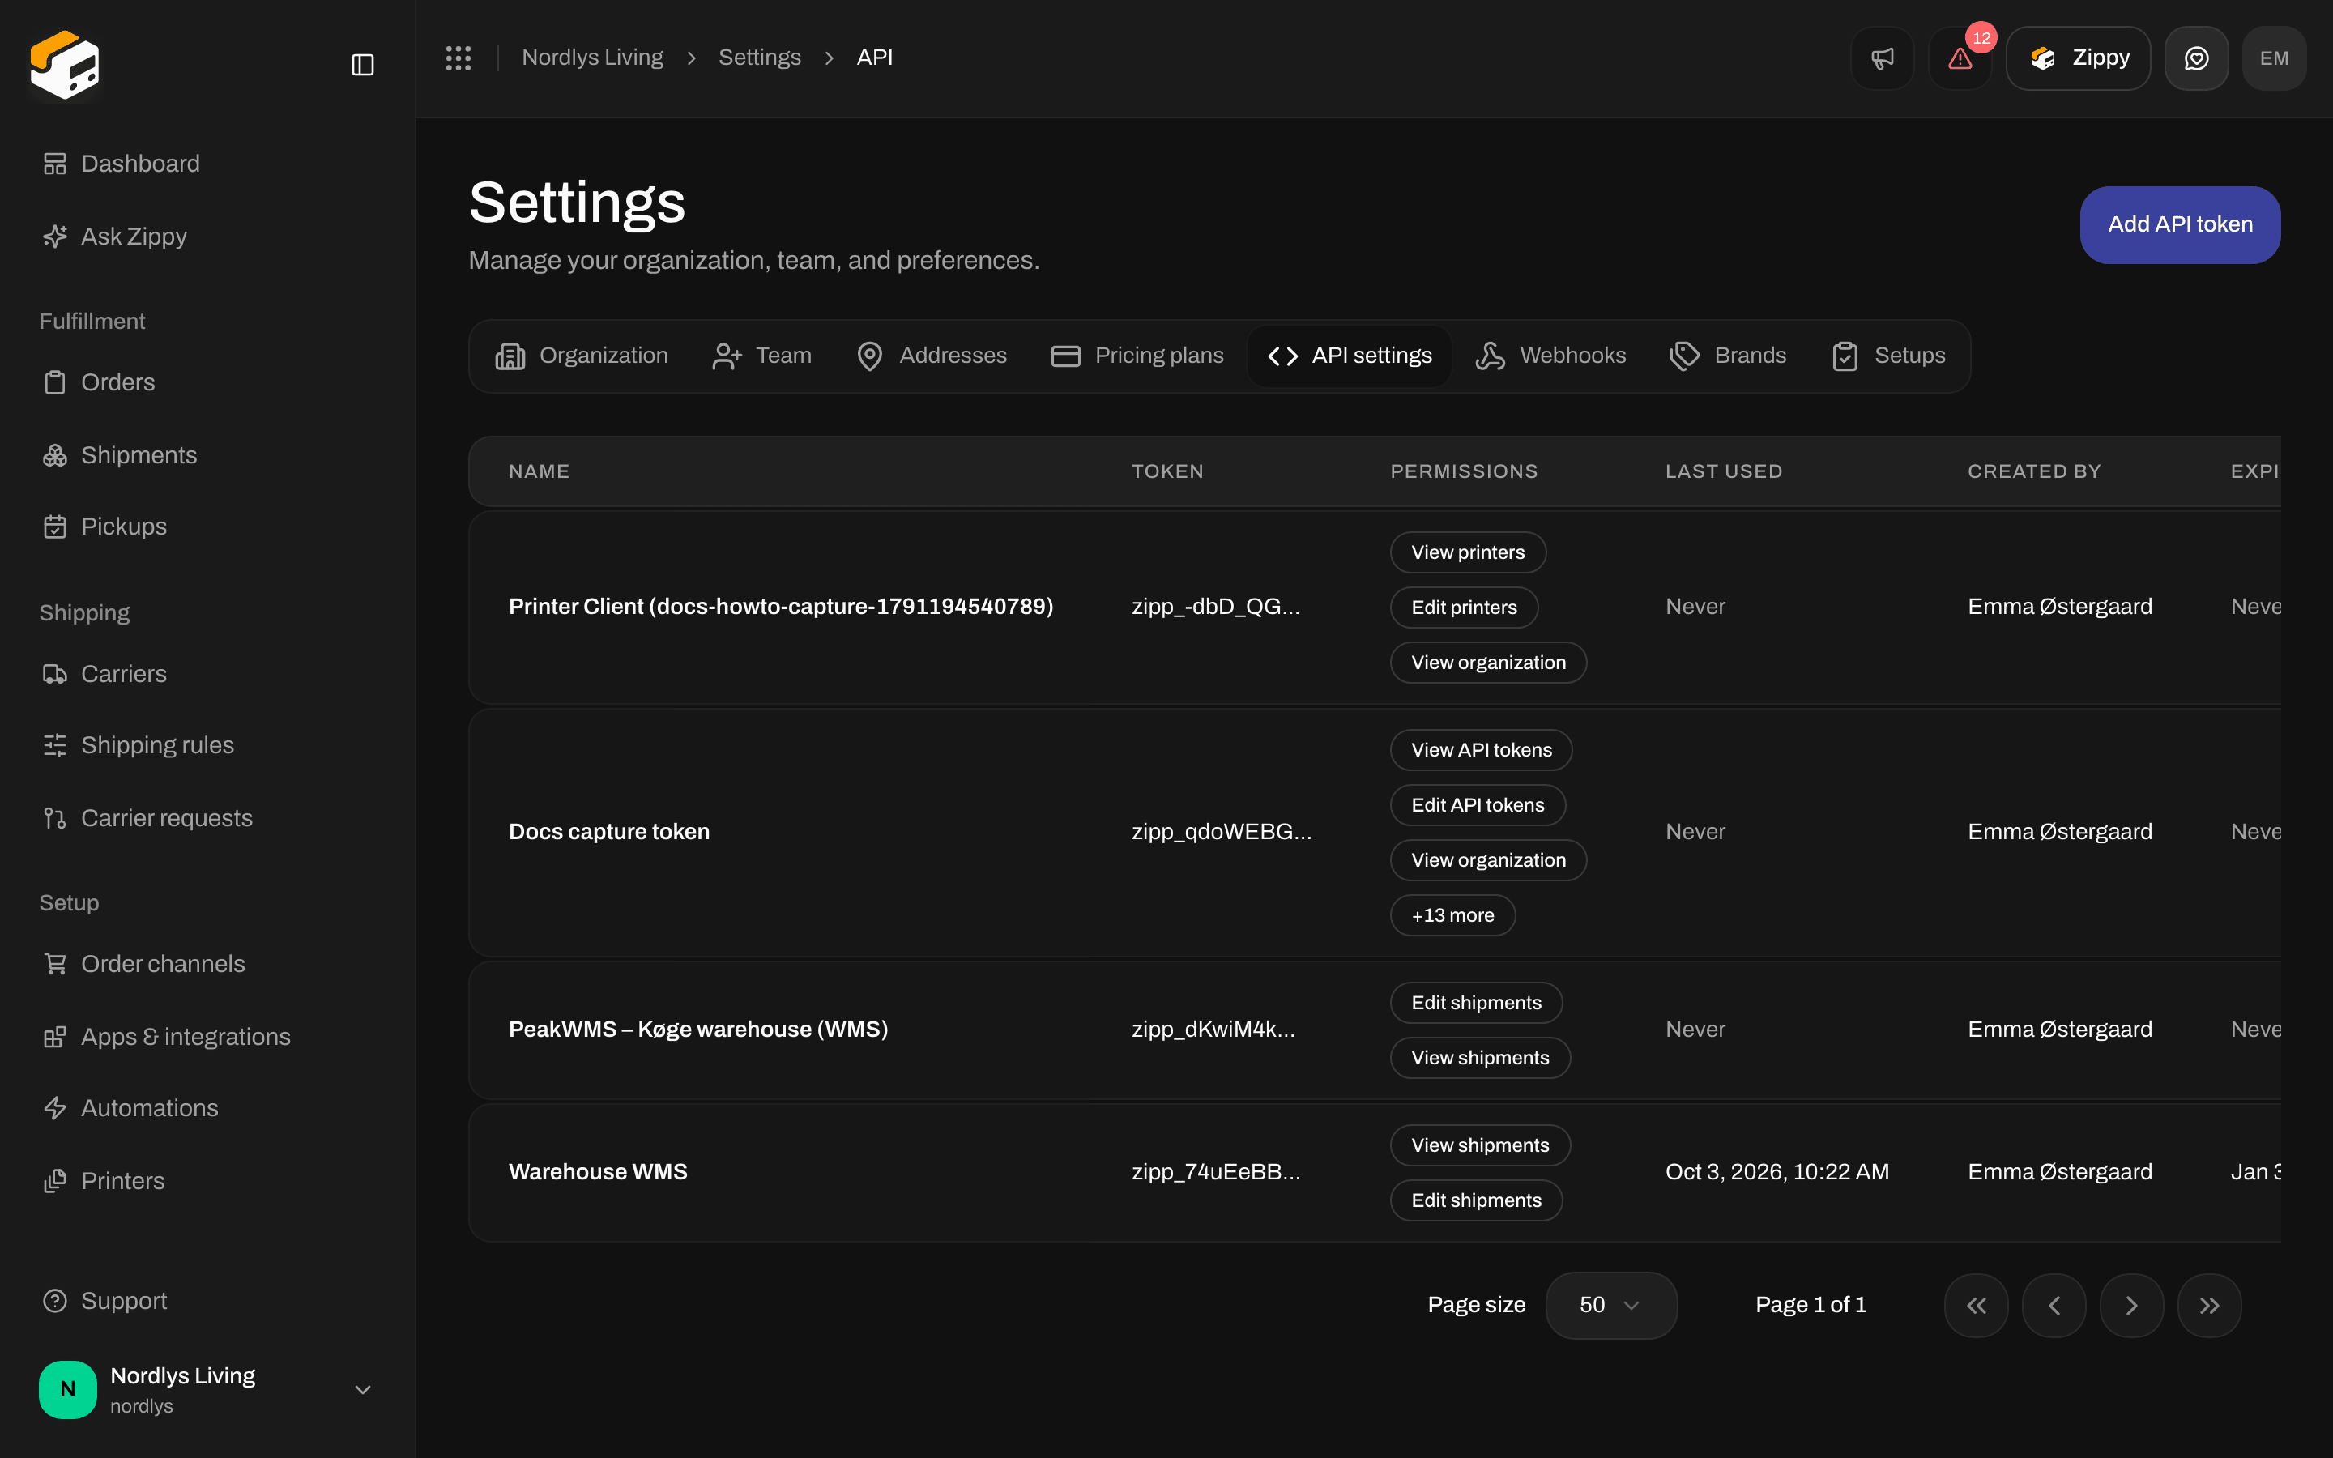Click the PeakWMS – Køge warehouse row name

coord(698,1030)
